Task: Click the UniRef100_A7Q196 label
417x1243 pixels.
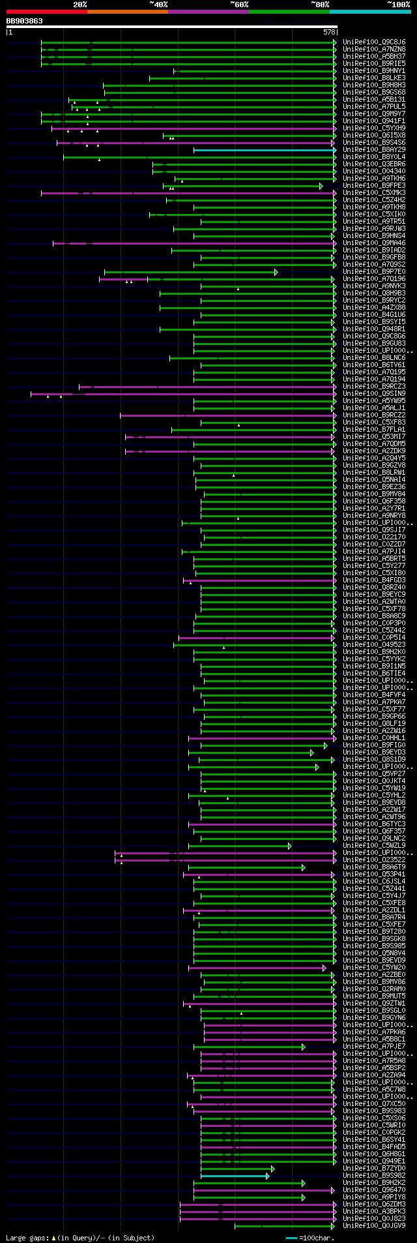Action: click(x=374, y=279)
